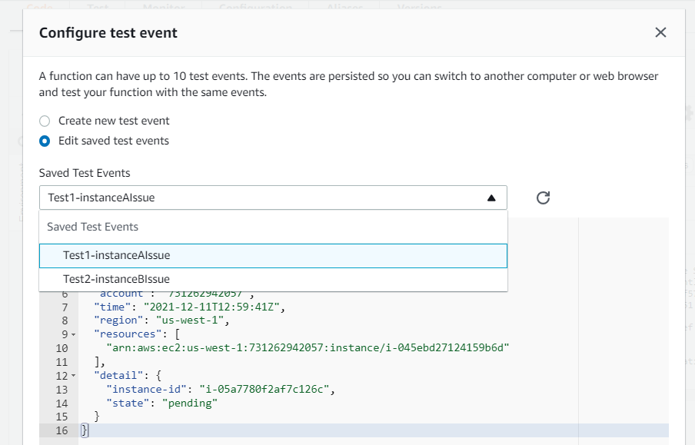This screenshot has width=695, height=445.
Task: Collapse the resources array fold arrow
Action: (74, 335)
